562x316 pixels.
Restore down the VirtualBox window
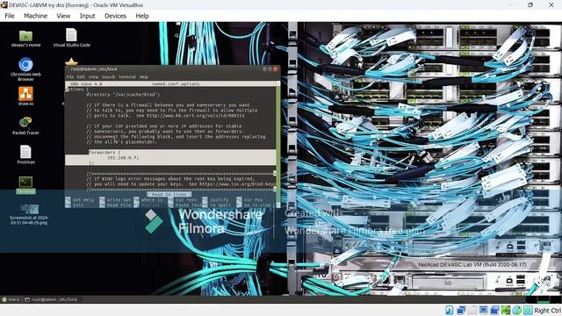click(530, 4)
